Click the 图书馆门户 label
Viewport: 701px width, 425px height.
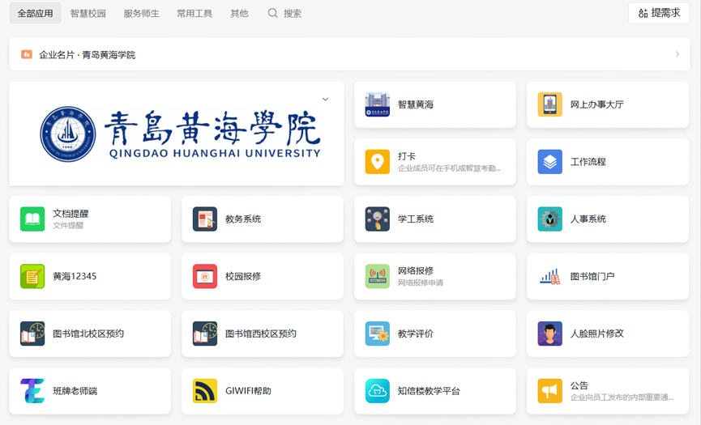point(592,276)
